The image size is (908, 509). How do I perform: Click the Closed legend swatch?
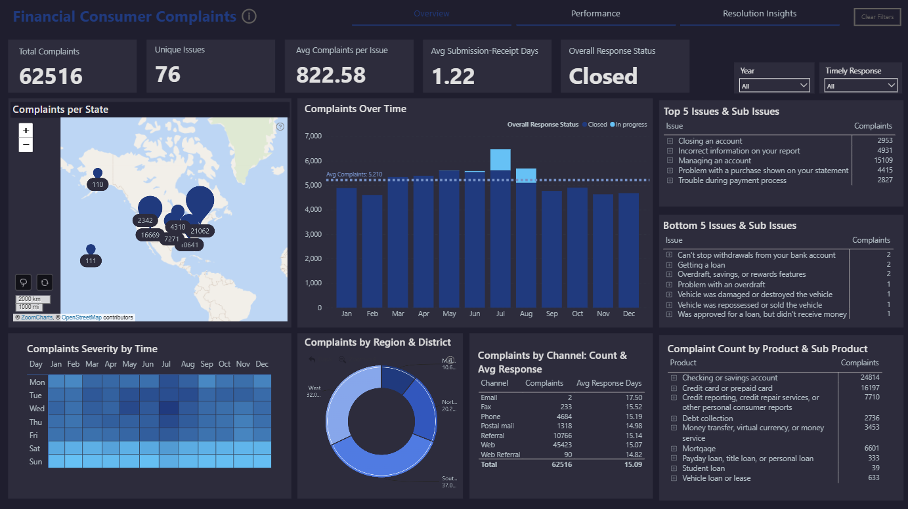point(584,125)
